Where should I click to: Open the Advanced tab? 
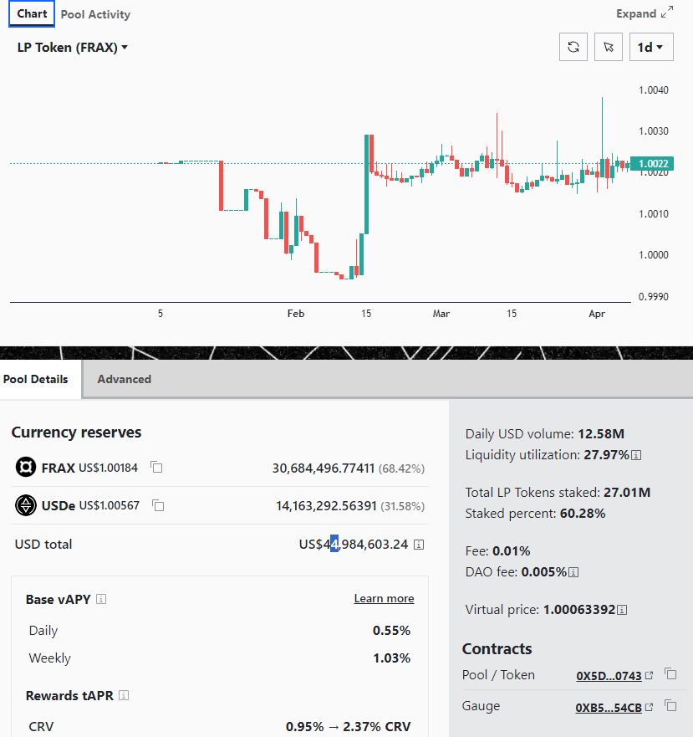pyautogui.click(x=124, y=379)
